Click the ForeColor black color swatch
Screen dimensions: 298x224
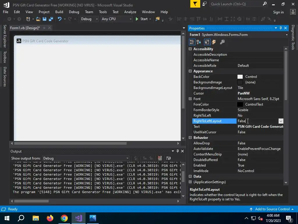click(x=240, y=104)
